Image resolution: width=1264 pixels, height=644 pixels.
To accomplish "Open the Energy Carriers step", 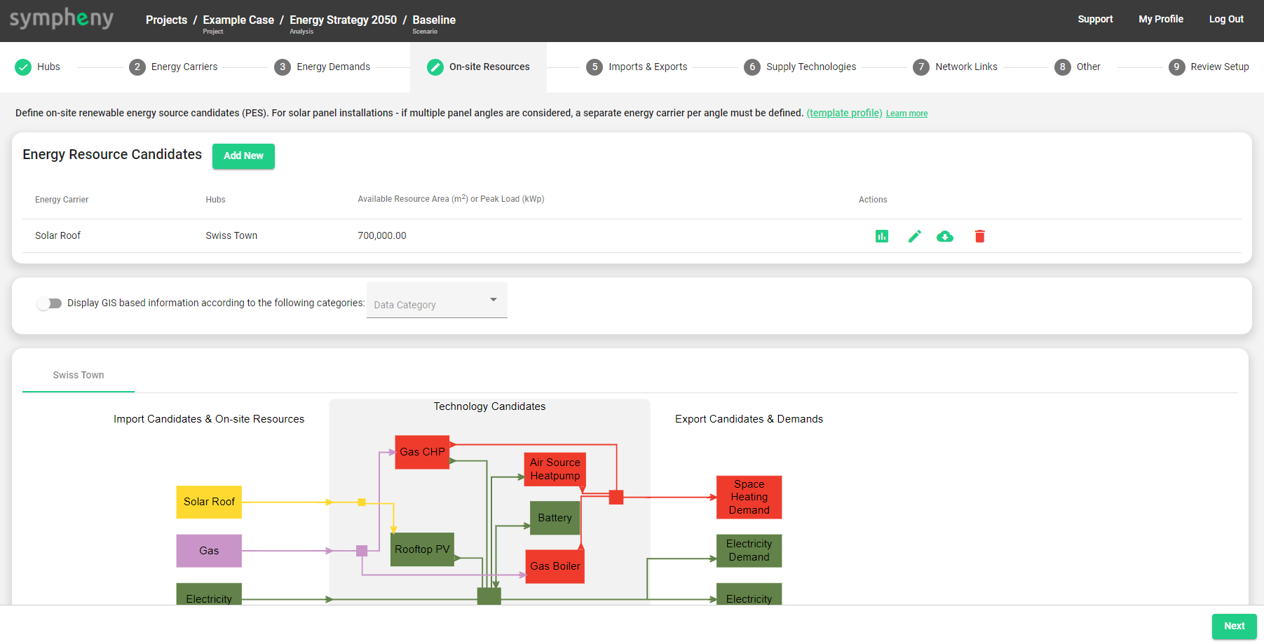I will 184,67.
